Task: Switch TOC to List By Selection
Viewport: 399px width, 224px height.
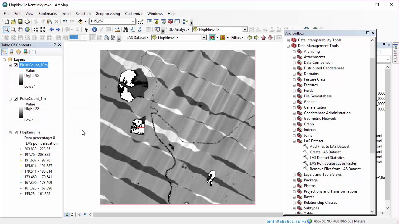Action: 25,52
